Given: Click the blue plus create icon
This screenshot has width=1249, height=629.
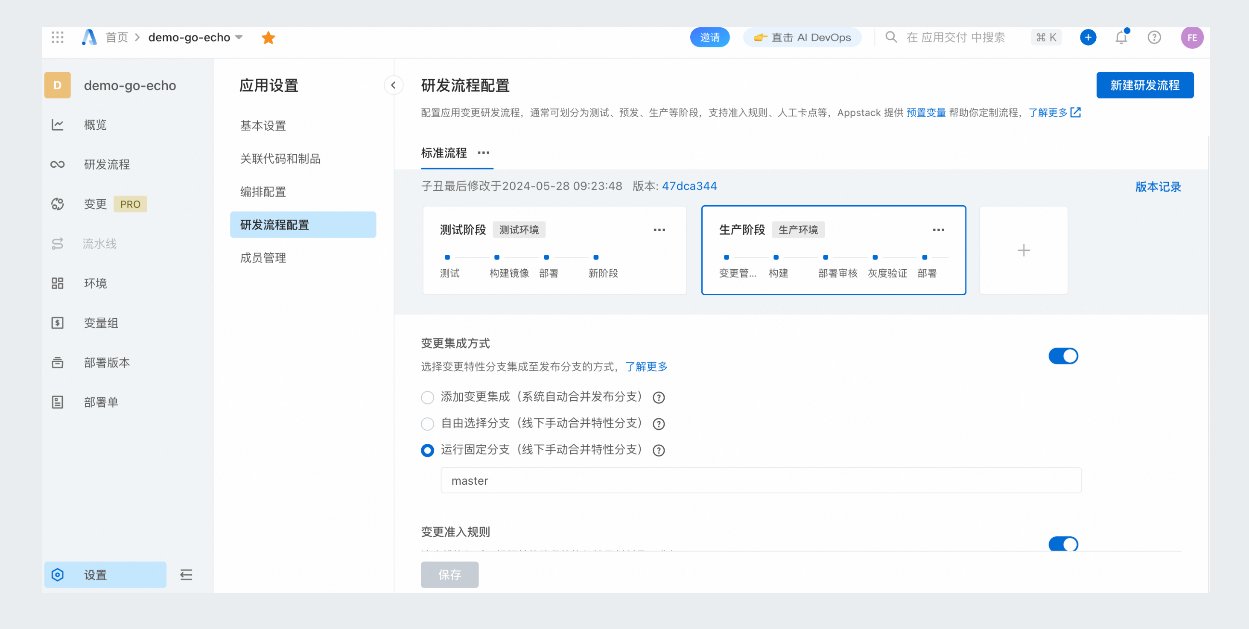Looking at the screenshot, I should (1088, 37).
